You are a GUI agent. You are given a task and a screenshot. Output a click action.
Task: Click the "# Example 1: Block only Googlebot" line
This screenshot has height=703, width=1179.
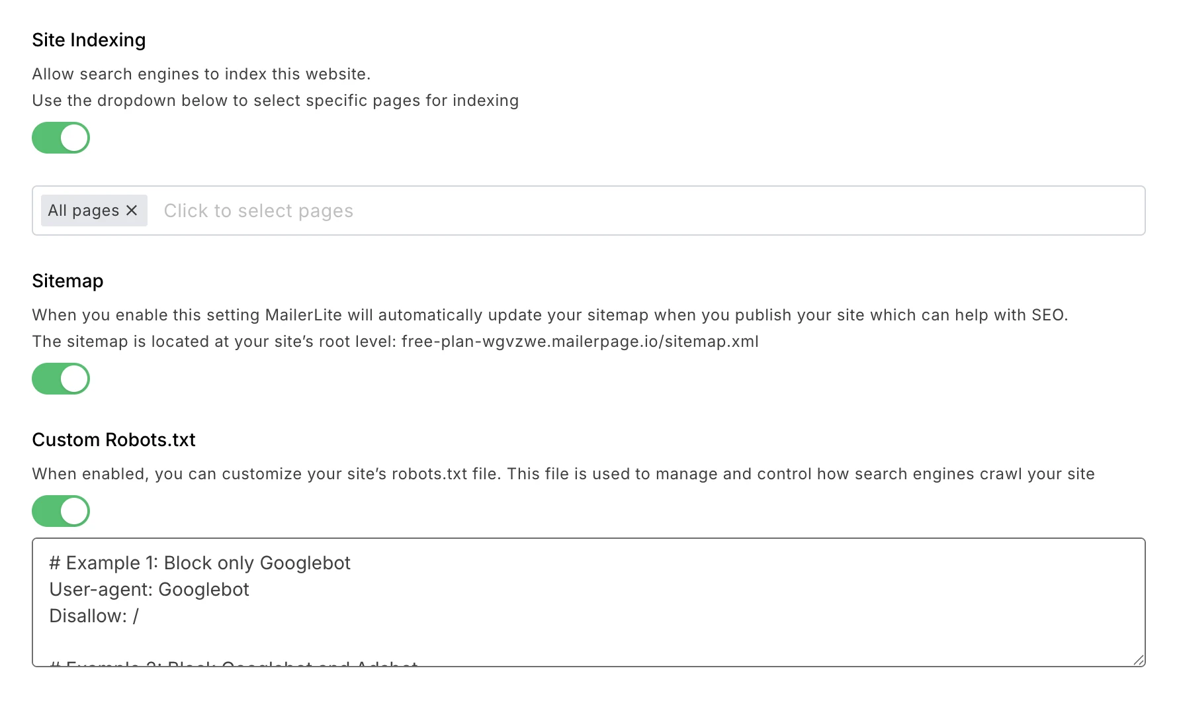click(200, 563)
